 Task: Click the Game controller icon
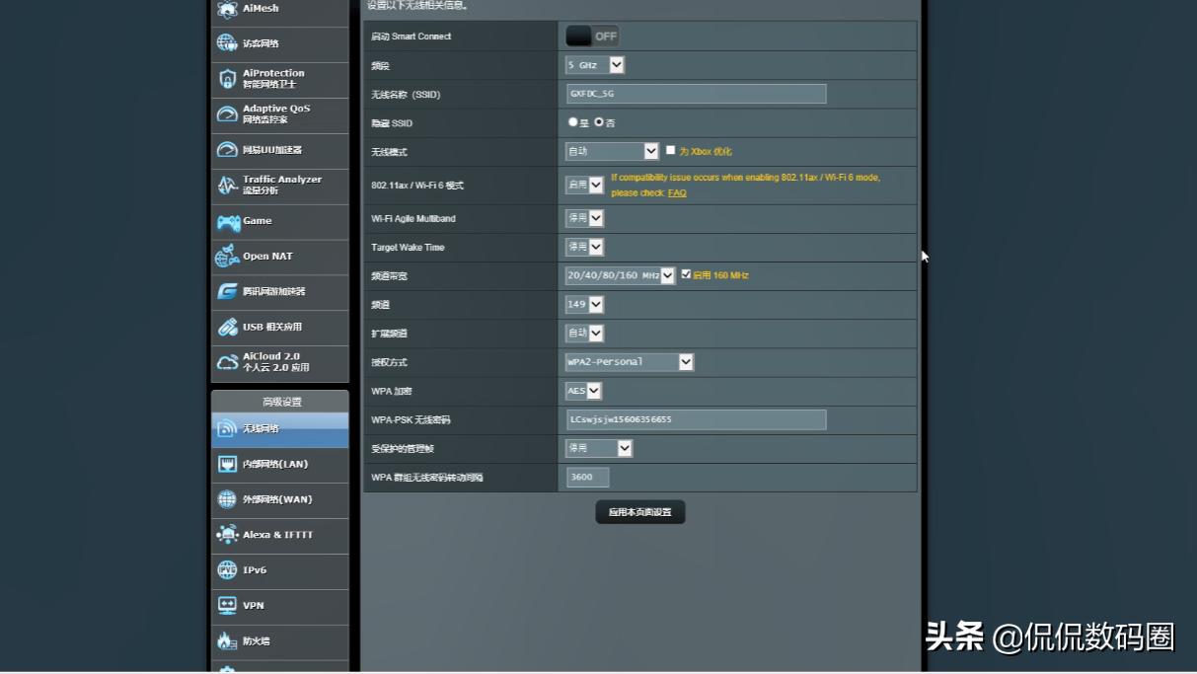coord(228,221)
